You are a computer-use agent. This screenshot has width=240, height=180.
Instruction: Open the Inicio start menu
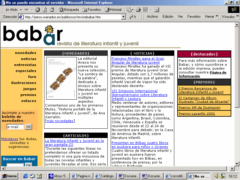10,176
